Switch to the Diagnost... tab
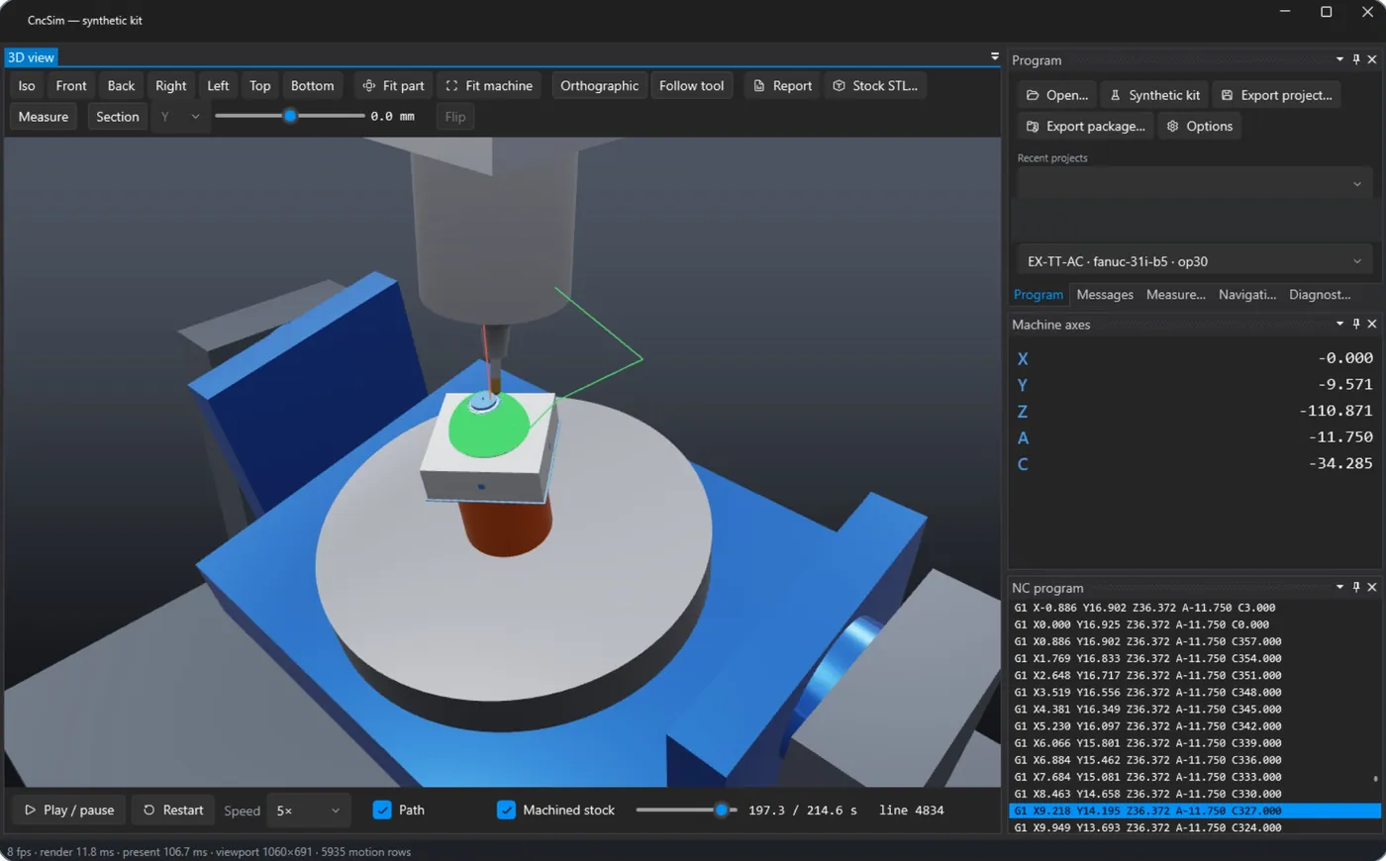 [1320, 295]
